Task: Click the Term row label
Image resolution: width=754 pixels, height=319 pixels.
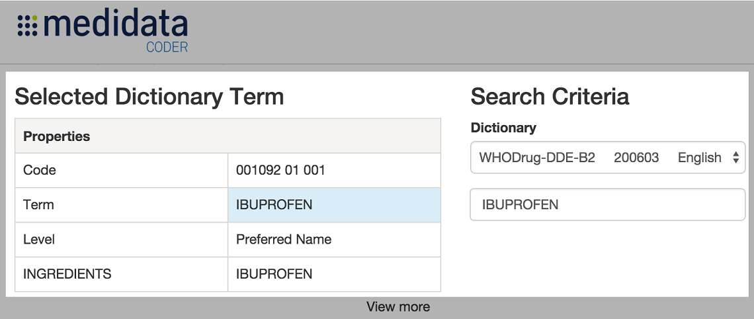Action: (x=38, y=205)
